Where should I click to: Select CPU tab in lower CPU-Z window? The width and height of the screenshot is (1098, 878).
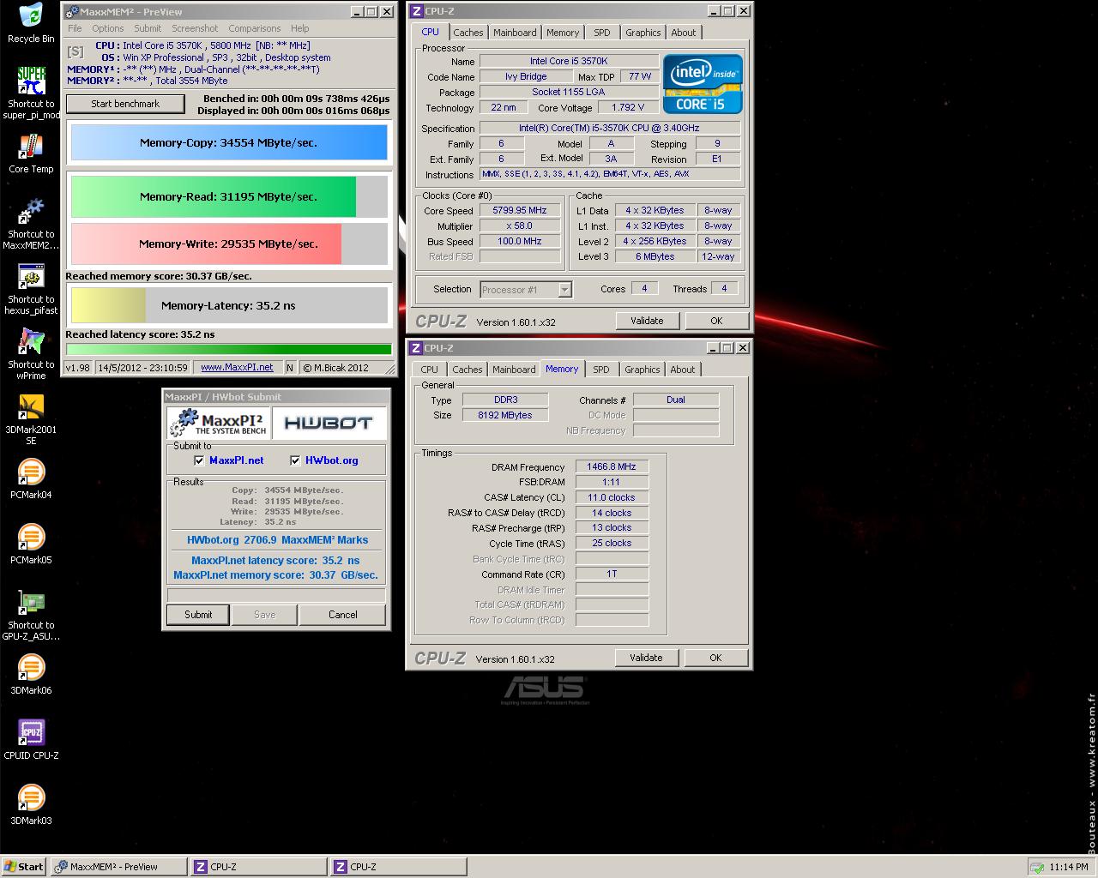pyautogui.click(x=429, y=370)
